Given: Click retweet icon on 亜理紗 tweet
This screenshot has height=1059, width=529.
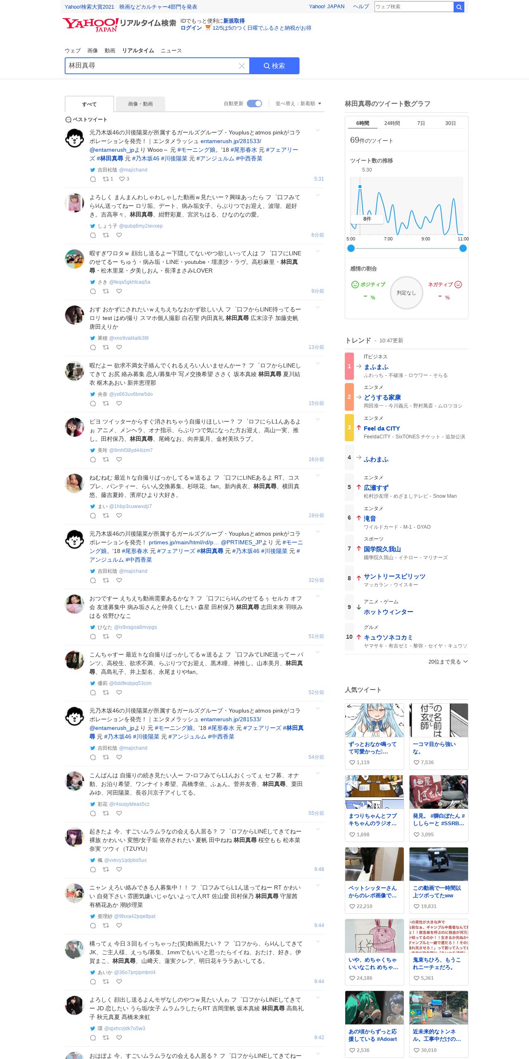Looking at the screenshot, I should pyautogui.click(x=106, y=925).
